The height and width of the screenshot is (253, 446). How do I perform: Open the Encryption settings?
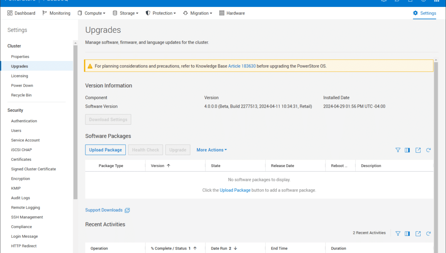tap(21, 179)
